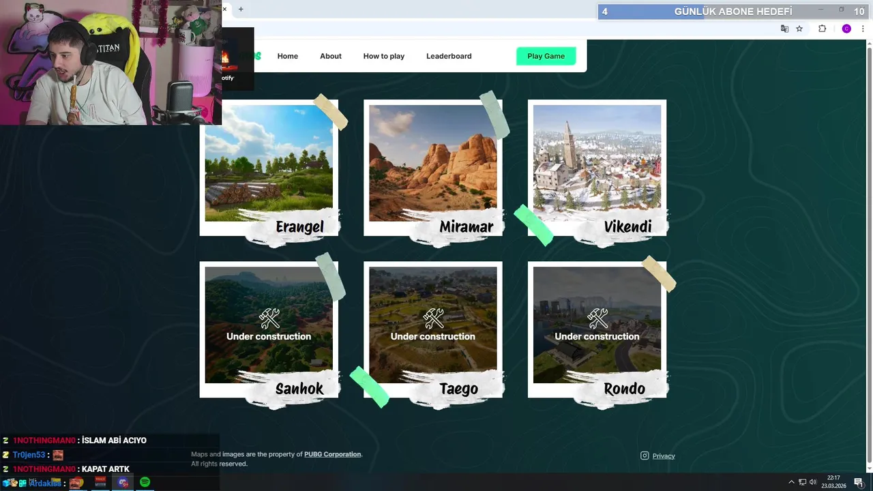The width and height of the screenshot is (873, 491).
Task: Click the Instagram icon in footer
Action: [645, 456]
